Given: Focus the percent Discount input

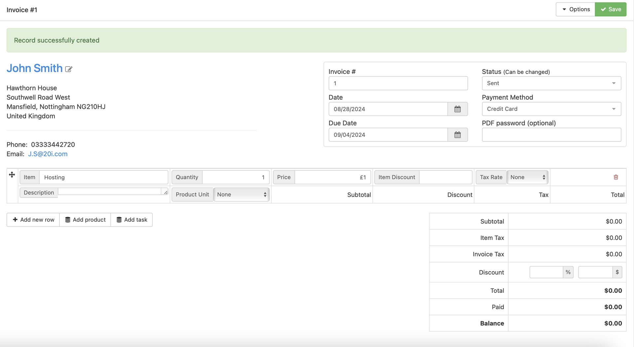Looking at the screenshot, I should click(x=546, y=272).
